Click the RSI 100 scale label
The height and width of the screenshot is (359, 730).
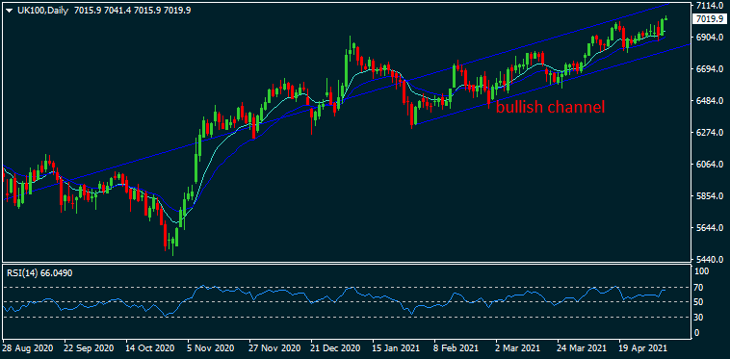702,270
